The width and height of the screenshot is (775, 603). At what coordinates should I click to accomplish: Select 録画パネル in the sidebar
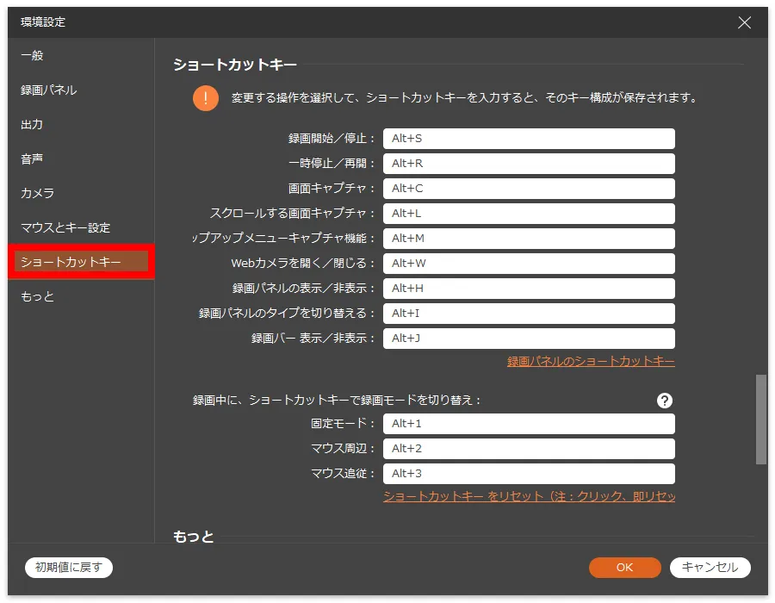[x=49, y=90]
